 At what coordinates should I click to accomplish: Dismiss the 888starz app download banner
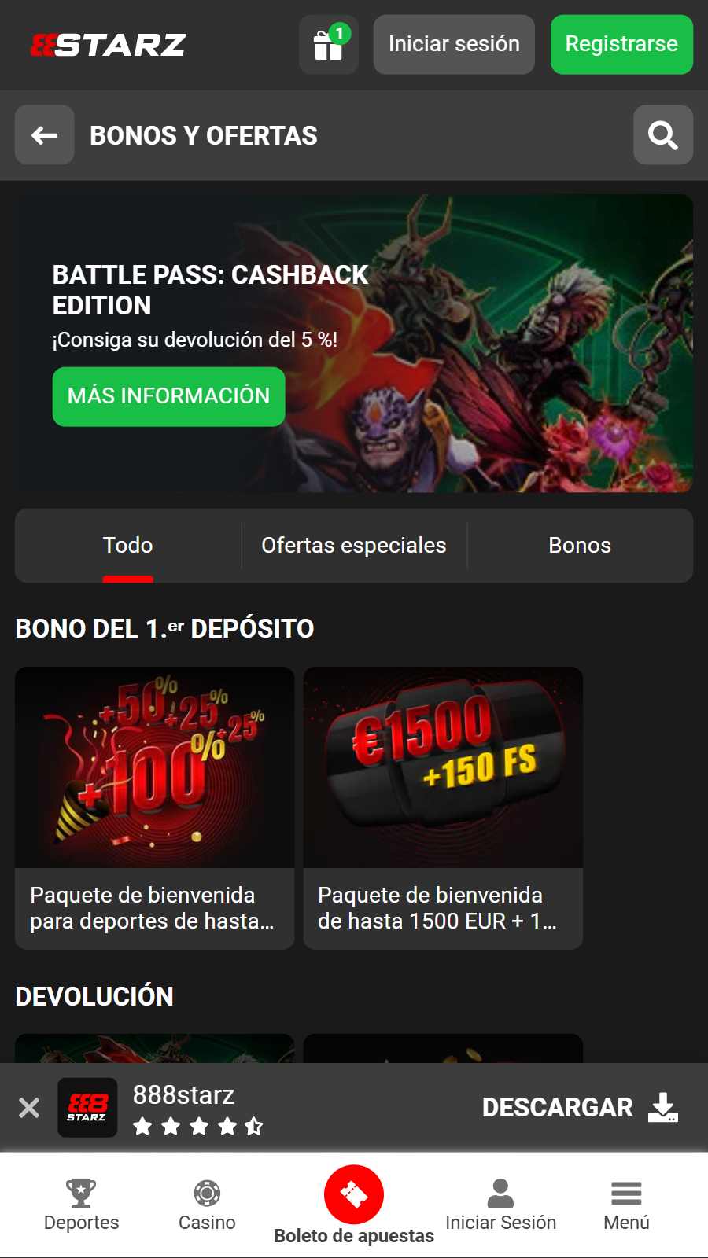click(x=29, y=1107)
